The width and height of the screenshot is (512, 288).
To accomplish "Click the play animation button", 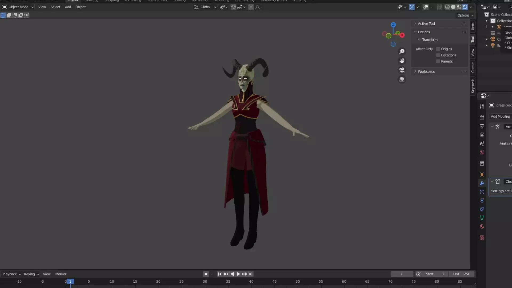I will click(x=238, y=274).
